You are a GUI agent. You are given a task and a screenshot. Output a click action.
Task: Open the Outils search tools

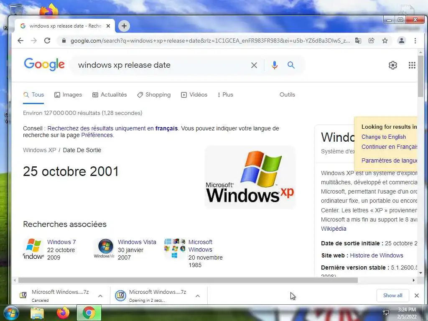(x=287, y=95)
